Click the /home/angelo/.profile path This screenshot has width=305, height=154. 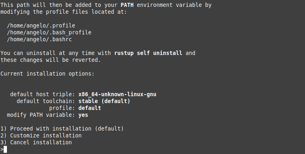(x=41, y=25)
